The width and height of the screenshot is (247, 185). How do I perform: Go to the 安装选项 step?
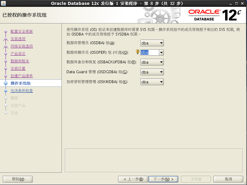point(18,39)
